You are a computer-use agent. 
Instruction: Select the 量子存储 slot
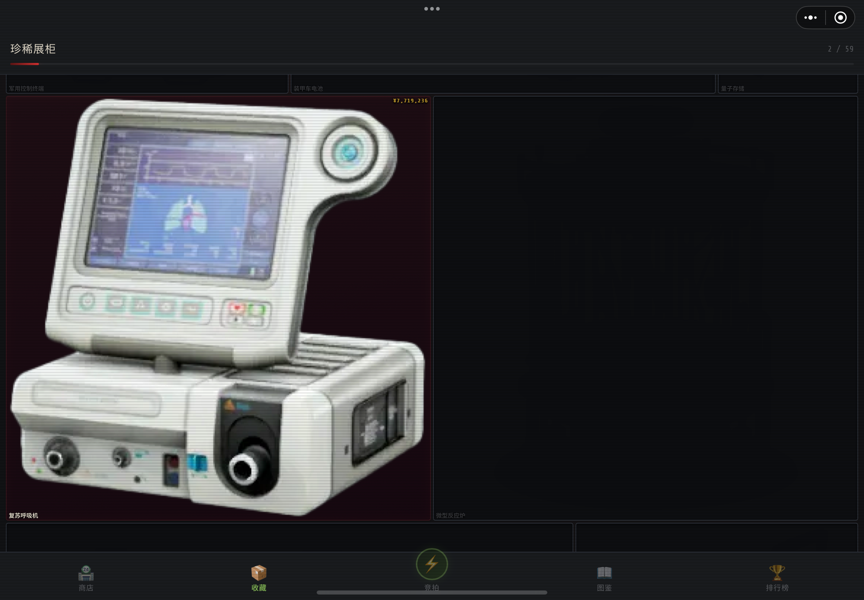[x=787, y=84]
